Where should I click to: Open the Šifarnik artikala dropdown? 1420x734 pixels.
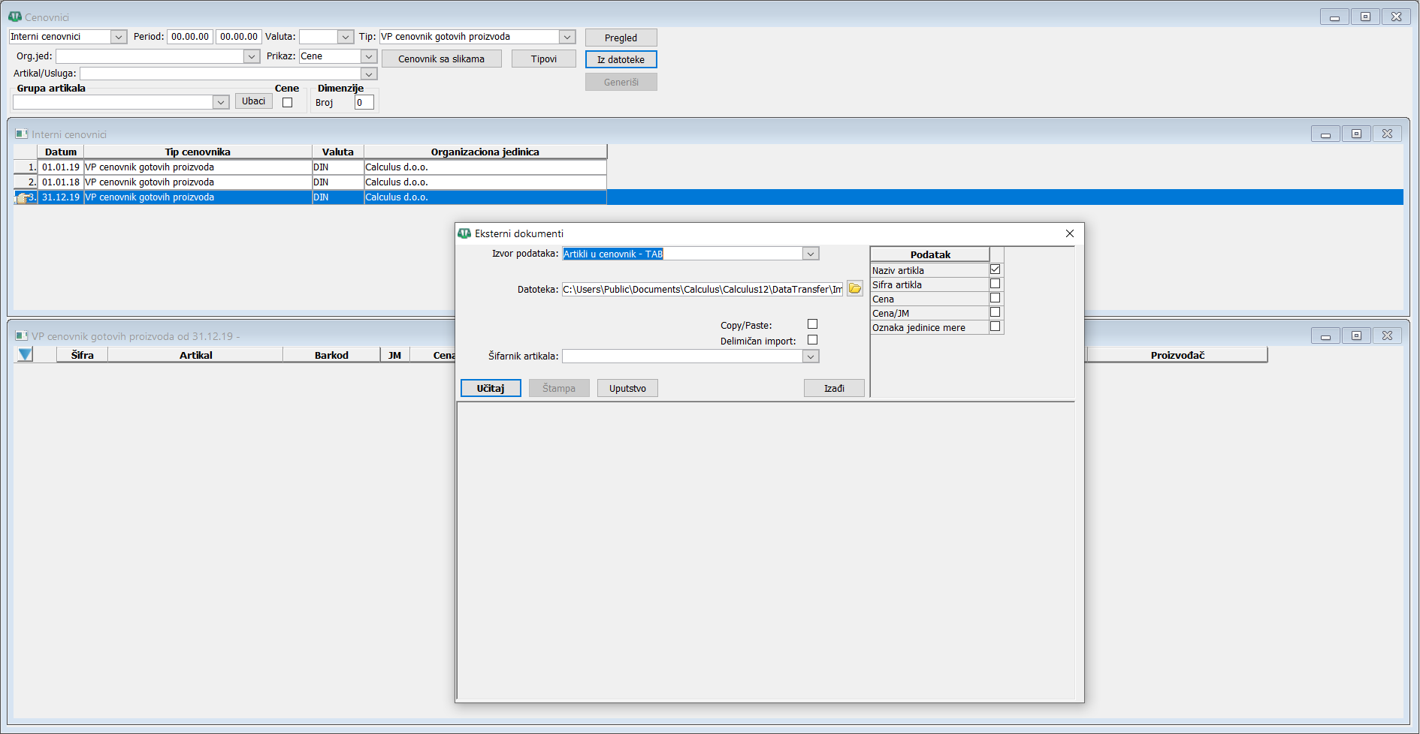810,356
